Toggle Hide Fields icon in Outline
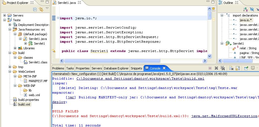Viewport: 259px width, 127px height. pyautogui.click(x=252, y=9)
